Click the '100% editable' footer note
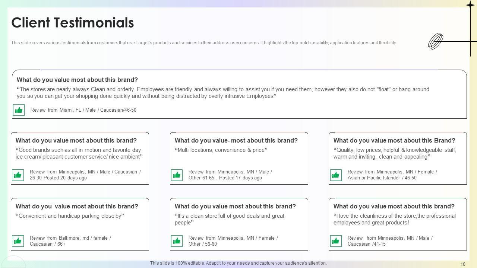 pos(238,263)
